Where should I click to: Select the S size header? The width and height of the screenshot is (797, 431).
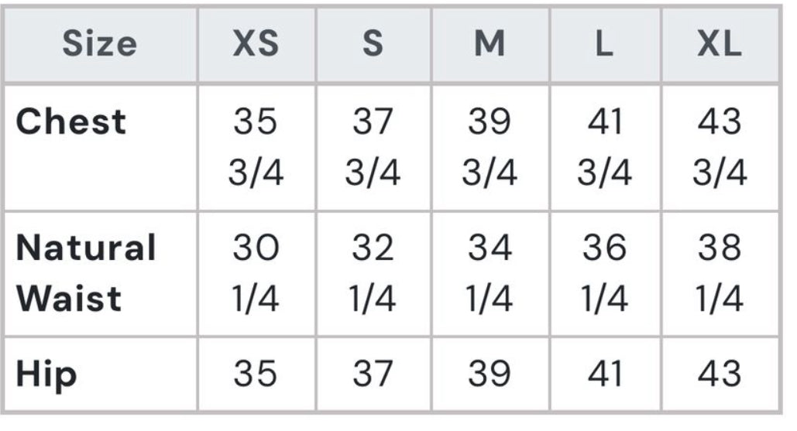[373, 45]
